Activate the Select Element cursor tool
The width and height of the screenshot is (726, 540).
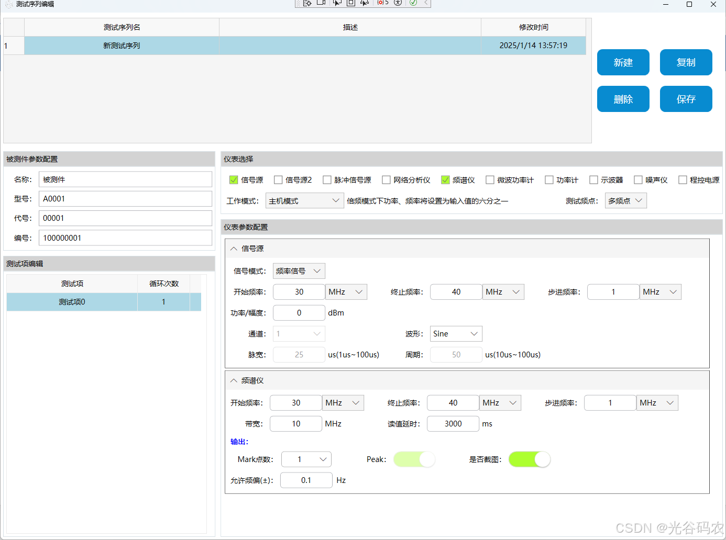pos(337,3)
